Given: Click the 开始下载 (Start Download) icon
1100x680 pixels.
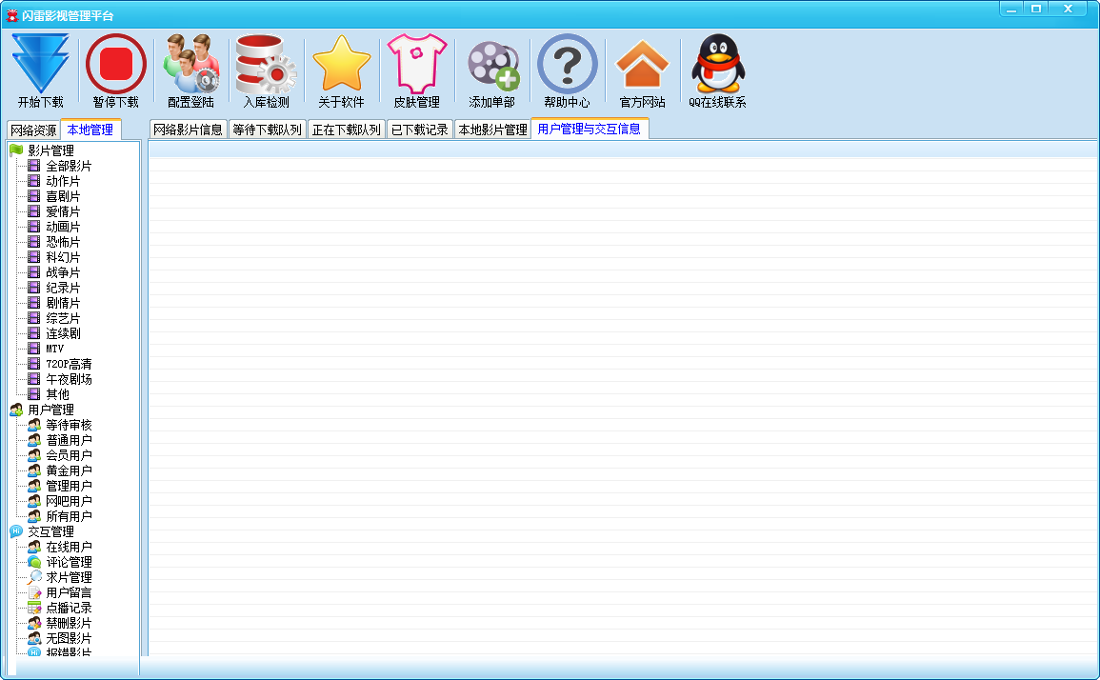Looking at the screenshot, I should pos(39,67).
